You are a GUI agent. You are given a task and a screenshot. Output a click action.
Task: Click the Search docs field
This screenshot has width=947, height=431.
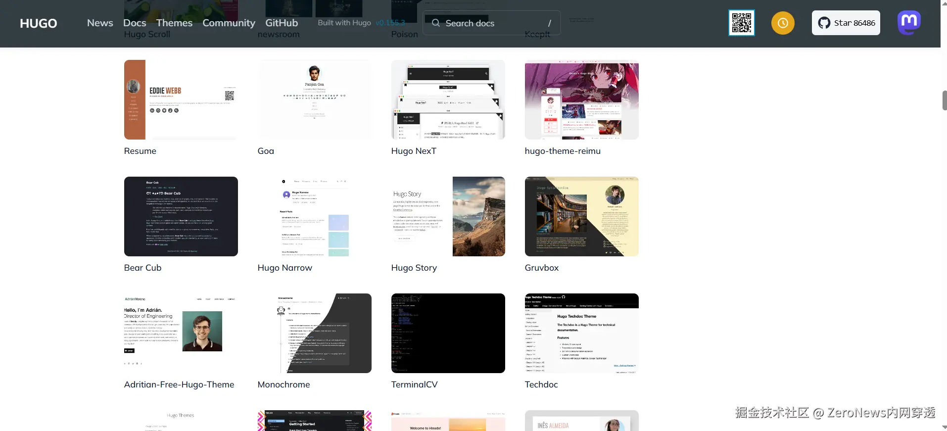tap(491, 23)
